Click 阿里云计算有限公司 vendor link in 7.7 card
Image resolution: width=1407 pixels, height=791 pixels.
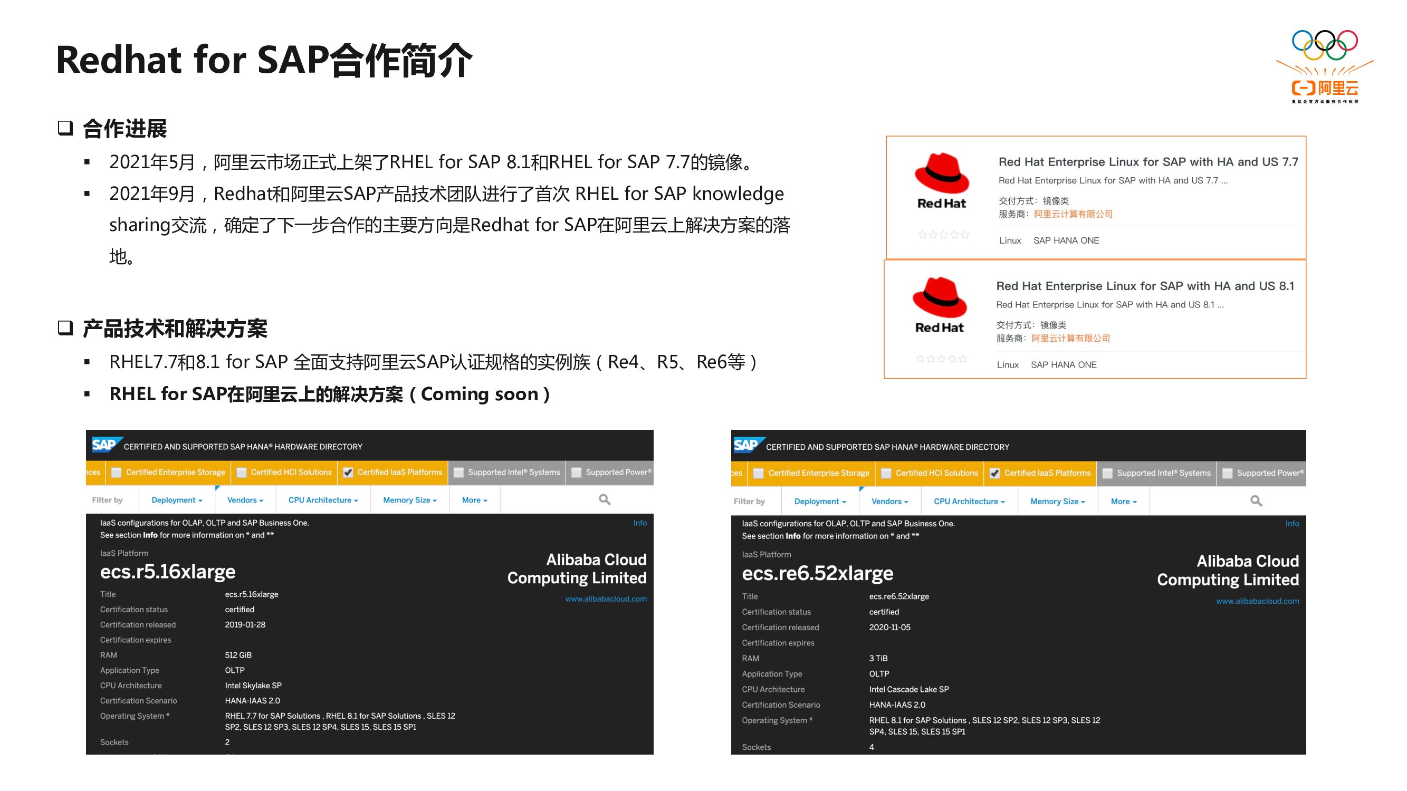(x=1073, y=214)
